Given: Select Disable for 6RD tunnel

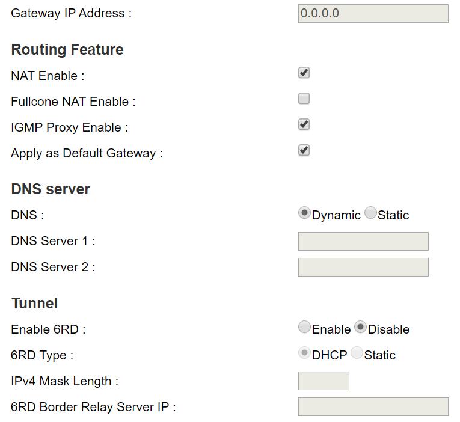Looking at the screenshot, I should [361, 328].
